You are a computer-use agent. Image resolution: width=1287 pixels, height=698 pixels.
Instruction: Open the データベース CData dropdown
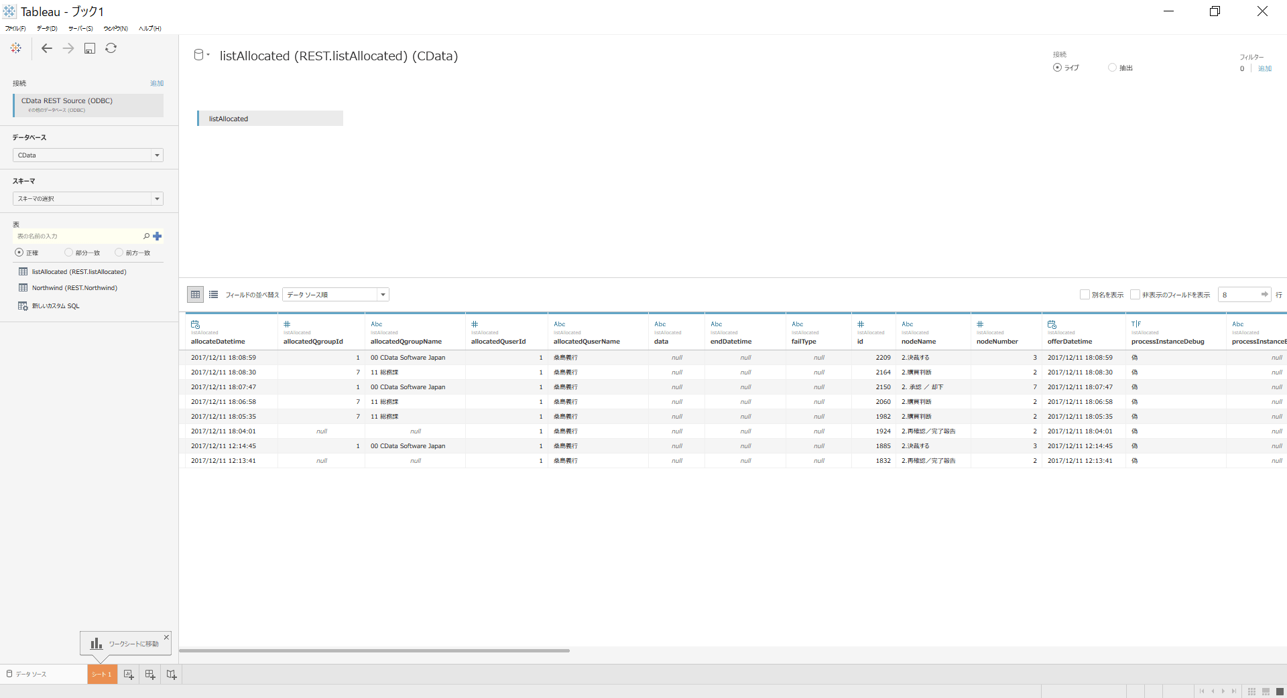pyautogui.click(x=88, y=155)
